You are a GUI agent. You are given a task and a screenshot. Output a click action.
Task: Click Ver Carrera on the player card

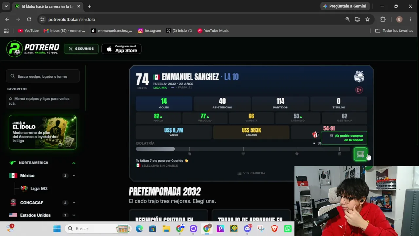[x=251, y=173]
